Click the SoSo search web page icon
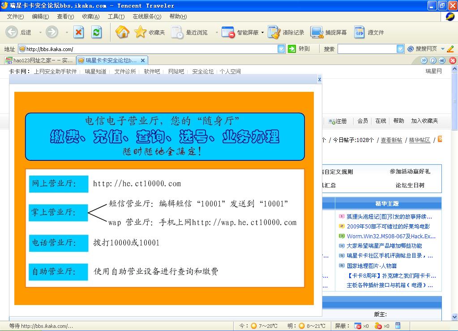 pos(411,49)
